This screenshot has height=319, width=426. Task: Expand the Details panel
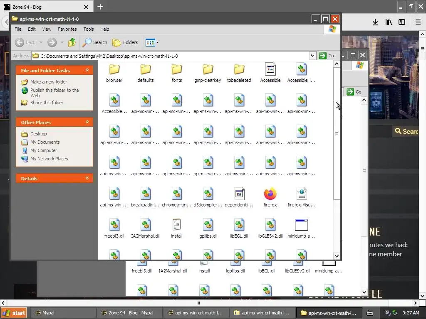coord(87,178)
